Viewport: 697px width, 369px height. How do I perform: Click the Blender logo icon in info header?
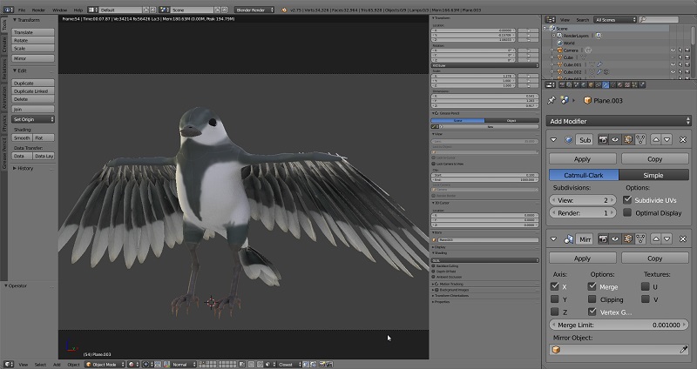[284, 10]
